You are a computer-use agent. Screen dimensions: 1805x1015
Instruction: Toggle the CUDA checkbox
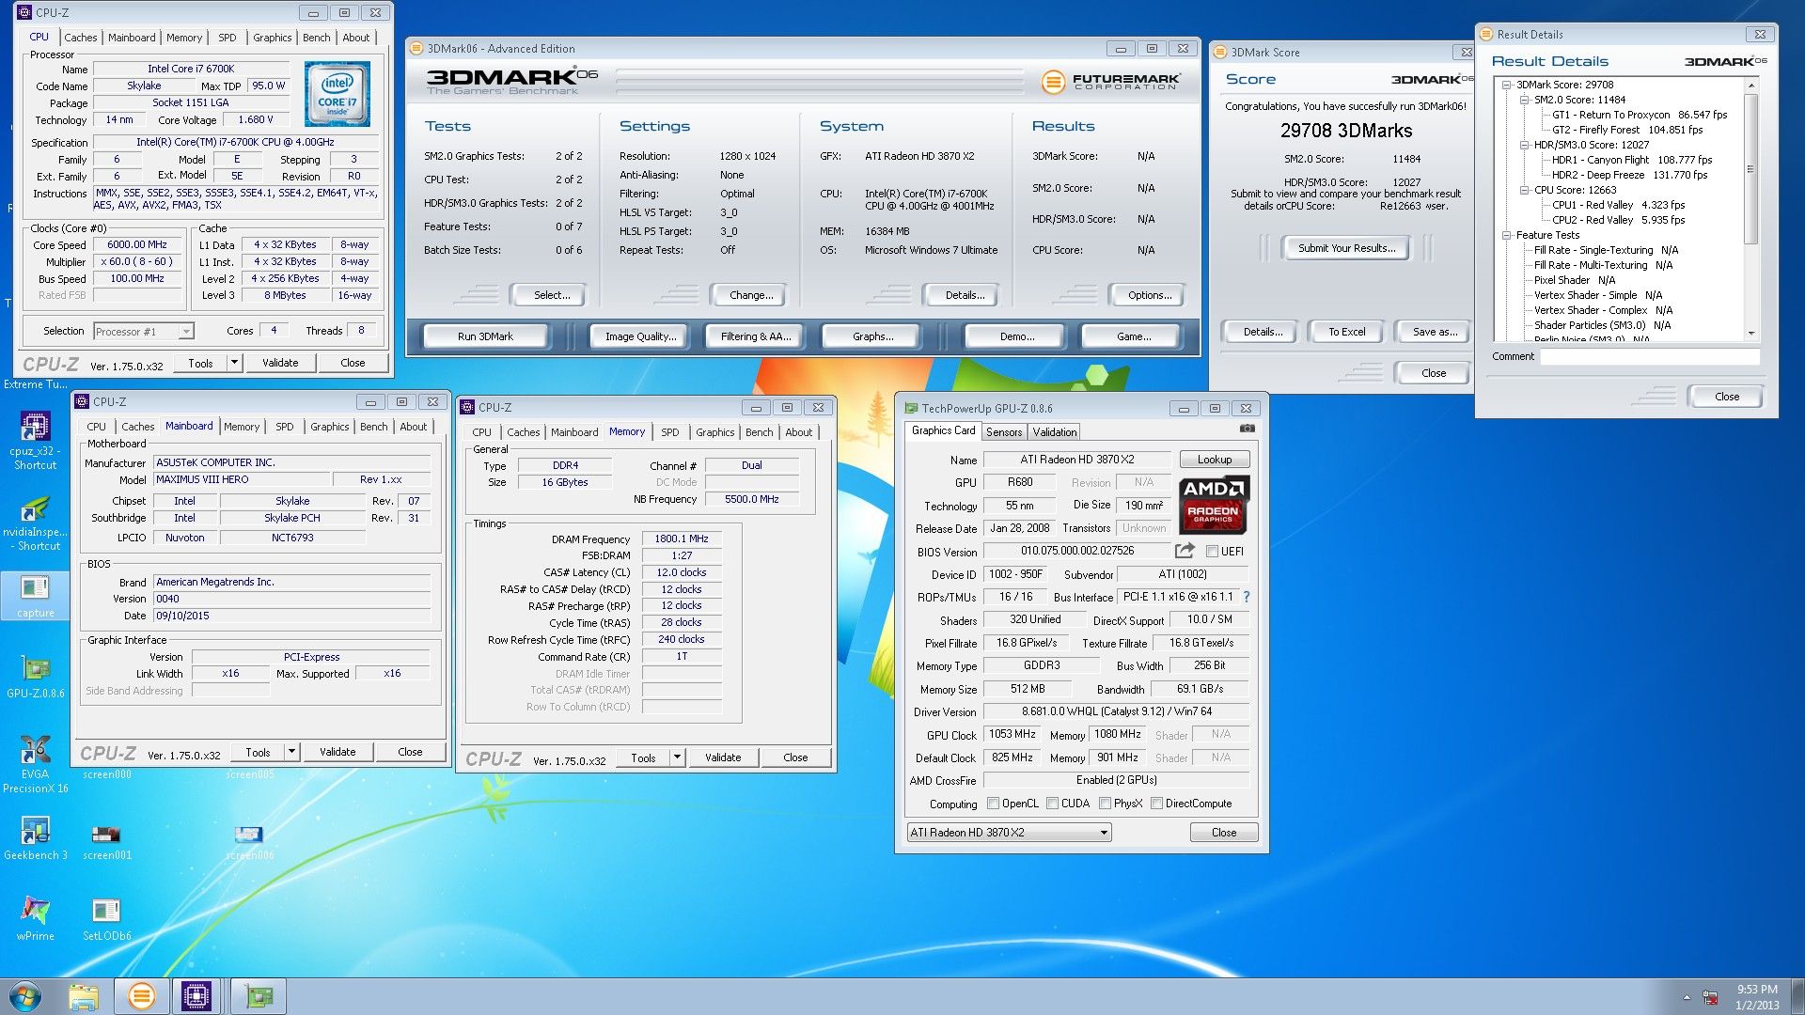coord(1052,804)
